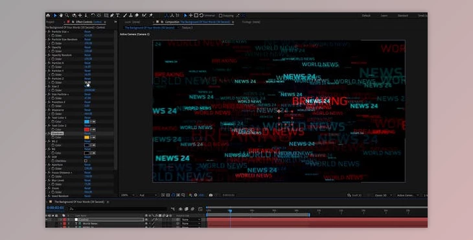The width and height of the screenshot is (473, 240).
Task: Click the BG black color swatch
Action: (87, 153)
